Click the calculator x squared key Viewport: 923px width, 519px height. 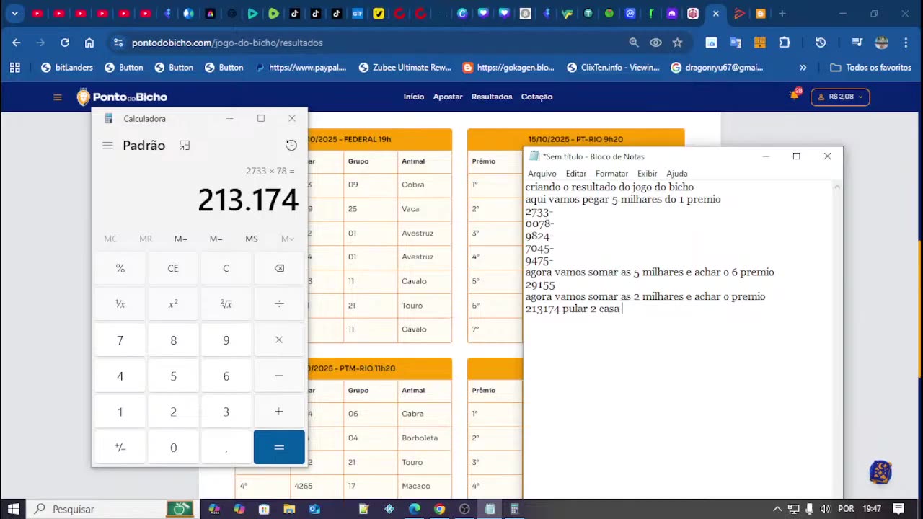click(173, 304)
